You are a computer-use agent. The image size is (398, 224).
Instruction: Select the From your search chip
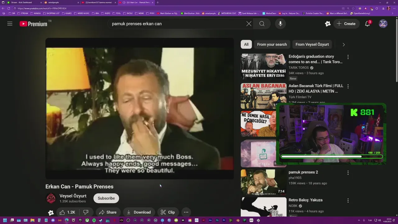coord(272,44)
